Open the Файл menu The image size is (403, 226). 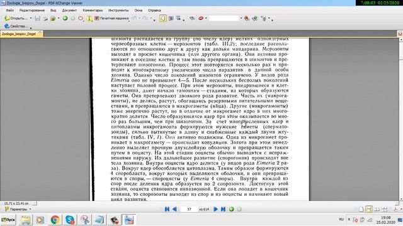[10, 10]
